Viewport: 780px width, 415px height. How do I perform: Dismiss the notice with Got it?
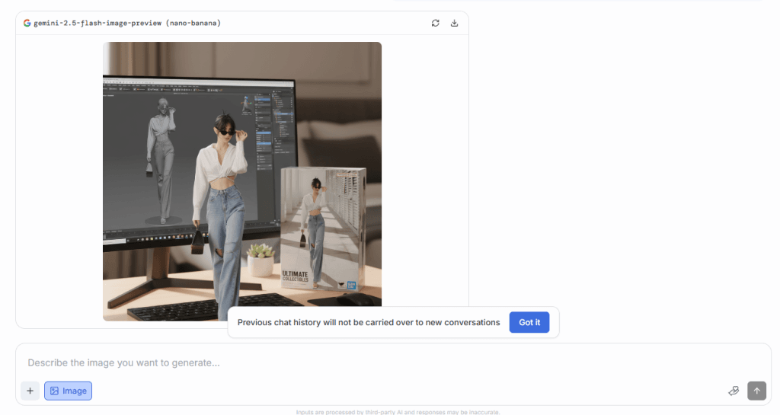point(529,322)
